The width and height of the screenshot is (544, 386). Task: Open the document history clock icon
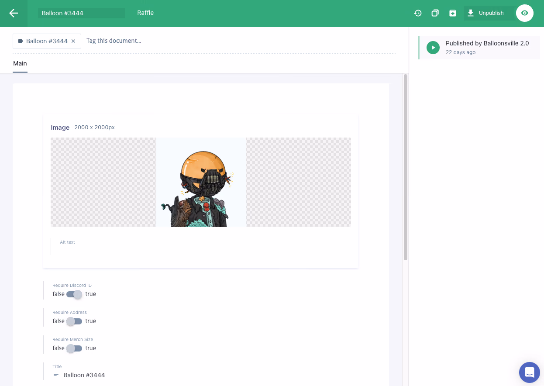418,13
